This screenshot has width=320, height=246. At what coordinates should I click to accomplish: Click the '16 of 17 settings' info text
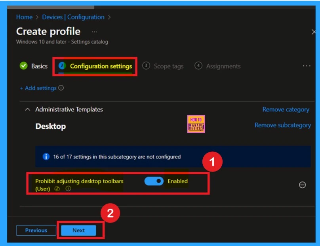117,157
